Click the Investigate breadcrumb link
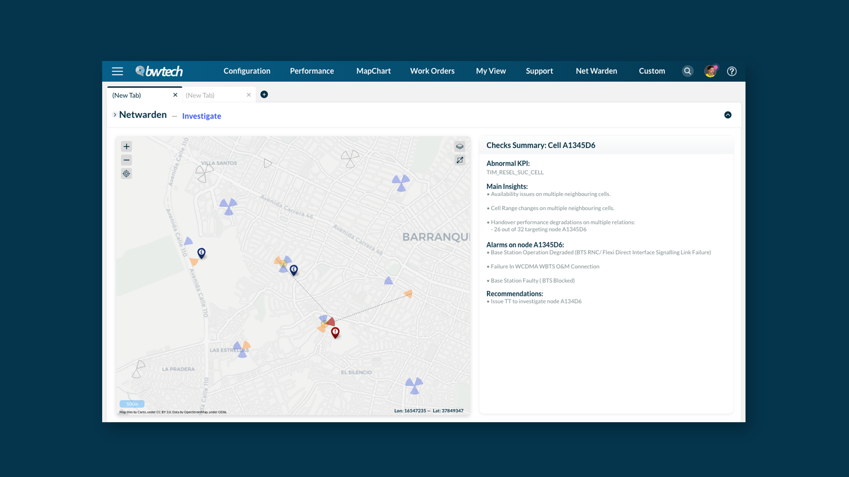Image resolution: width=849 pixels, height=477 pixels. pos(202,116)
